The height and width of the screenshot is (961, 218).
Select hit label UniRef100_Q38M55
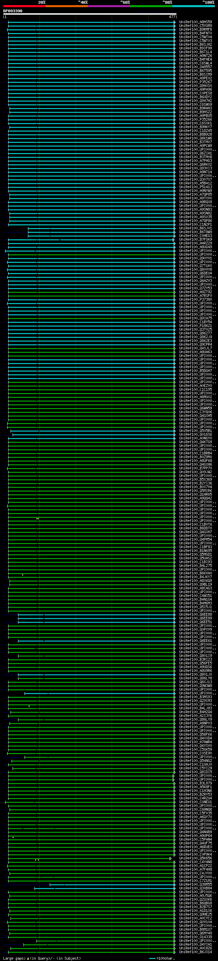click(x=196, y=885)
